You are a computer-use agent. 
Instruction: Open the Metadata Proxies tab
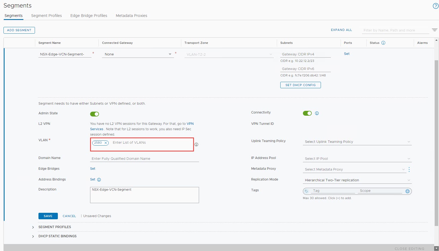[x=131, y=16]
